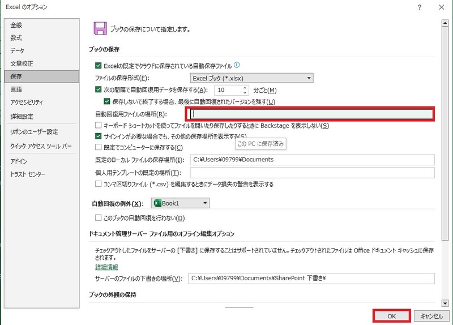Open 言語 category
453x325 pixels.
click(41, 89)
